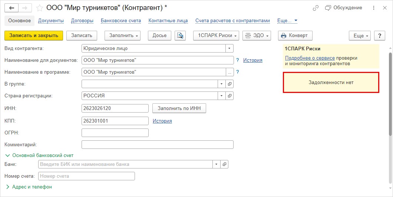Click the Записать и закрыть button

coord(34,36)
